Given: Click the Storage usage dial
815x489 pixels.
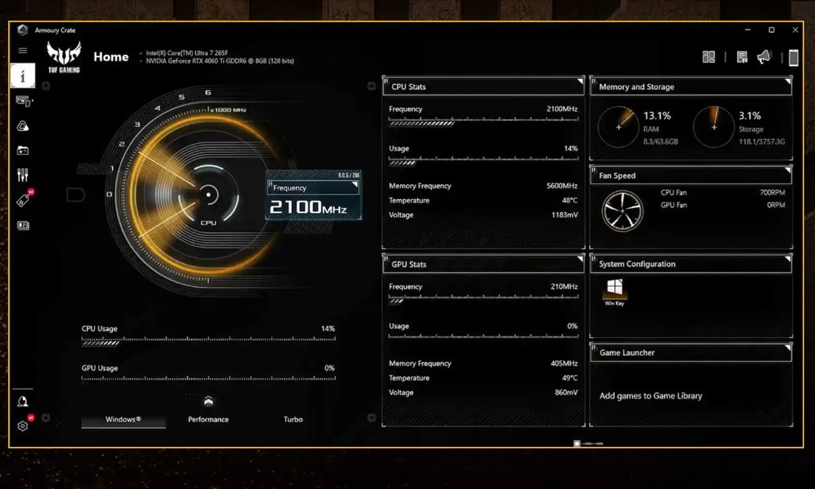Looking at the screenshot, I should [714, 127].
